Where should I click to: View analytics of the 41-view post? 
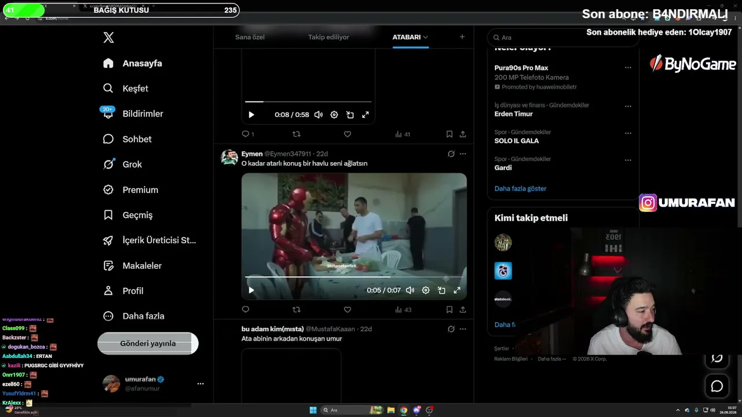click(402, 134)
